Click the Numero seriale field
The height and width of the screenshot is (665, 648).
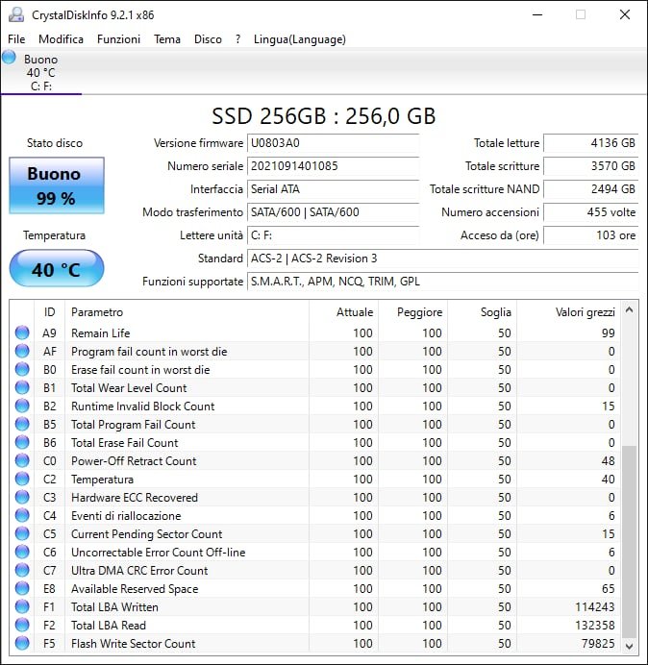pos(333,166)
